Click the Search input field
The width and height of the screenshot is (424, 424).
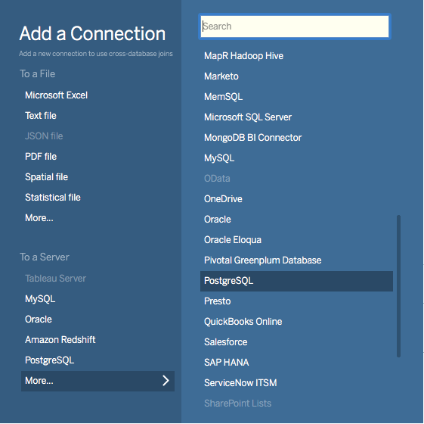pyautogui.click(x=295, y=26)
